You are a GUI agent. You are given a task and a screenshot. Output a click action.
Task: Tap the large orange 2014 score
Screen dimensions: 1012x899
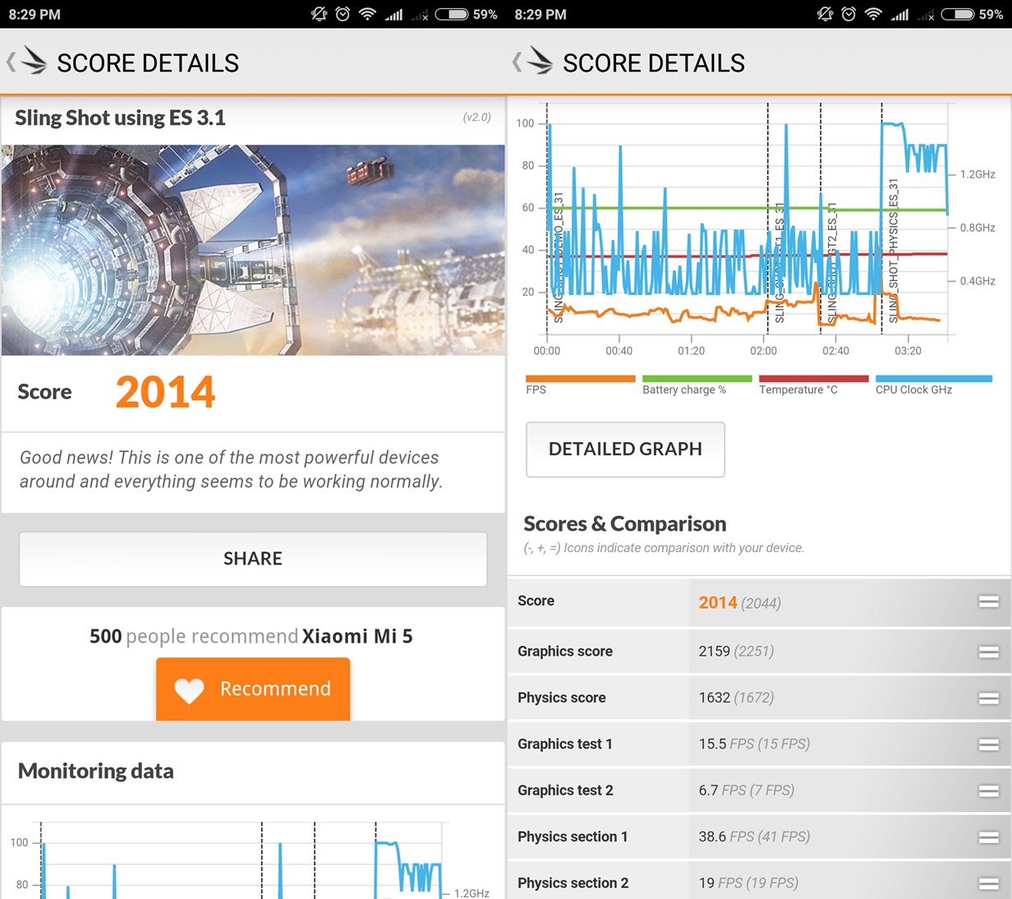coord(165,392)
